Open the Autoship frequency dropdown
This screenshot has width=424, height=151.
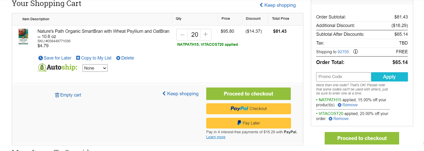(95, 68)
